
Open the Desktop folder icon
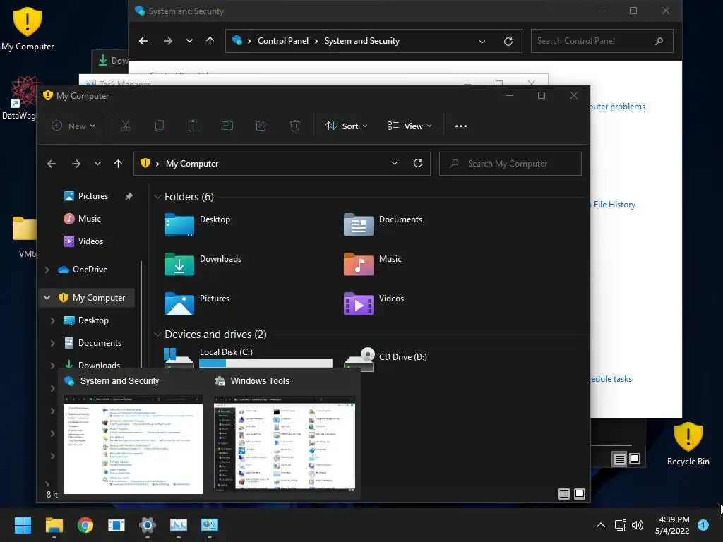179,224
